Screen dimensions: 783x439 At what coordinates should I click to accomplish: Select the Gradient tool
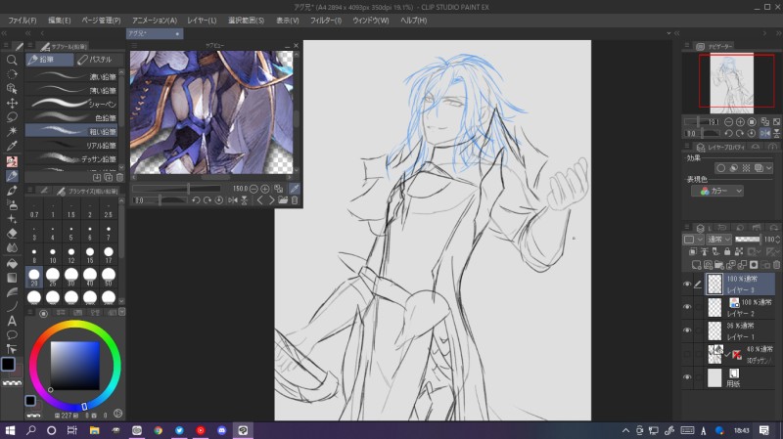click(12, 278)
